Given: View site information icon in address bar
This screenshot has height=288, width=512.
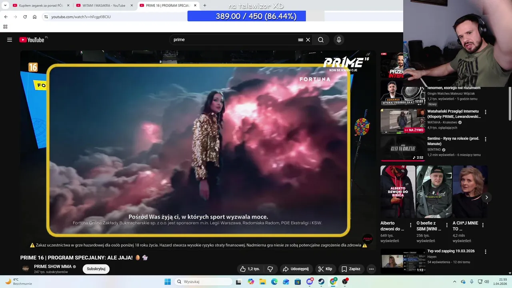Looking at the screenshot, I should [x=46, y=17].
